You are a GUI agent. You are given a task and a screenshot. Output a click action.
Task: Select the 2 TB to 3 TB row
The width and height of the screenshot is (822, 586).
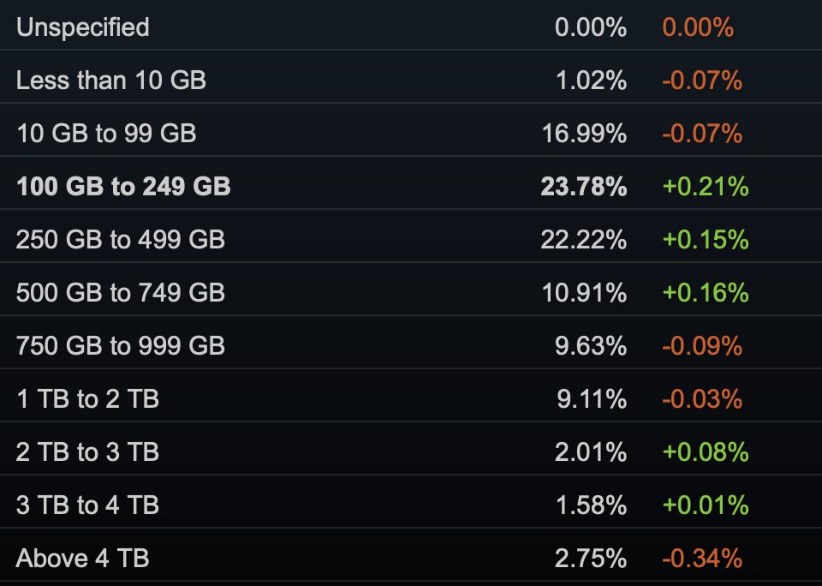click(x=411, y=449)
